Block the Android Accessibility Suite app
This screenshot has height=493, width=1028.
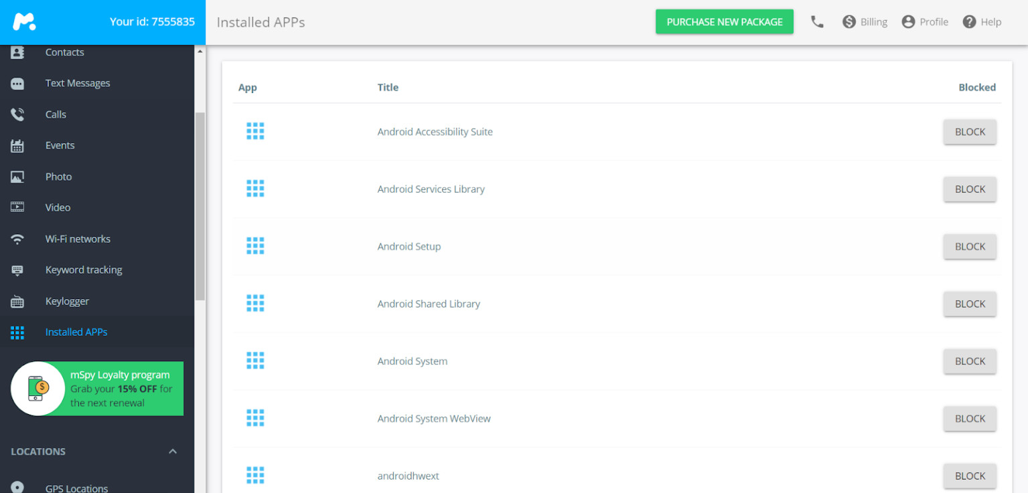[x=969, y=132]
